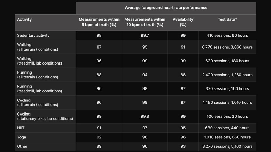Click the 99.8 value in the Cycling row

point(145,117)
